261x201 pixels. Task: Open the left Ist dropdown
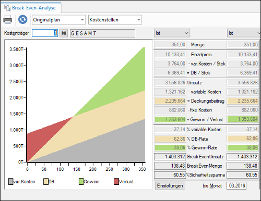172,33
